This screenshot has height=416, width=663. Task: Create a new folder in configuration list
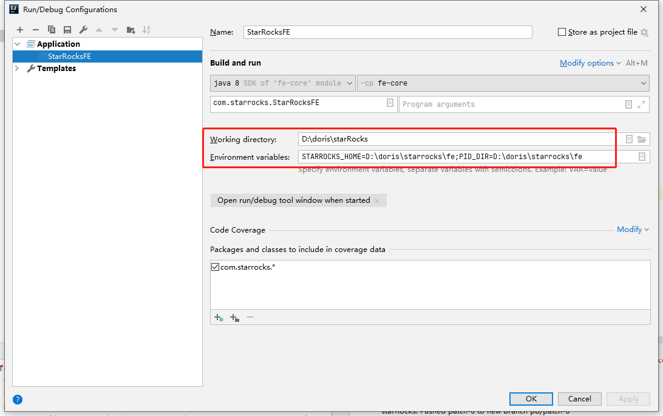pyautogui.click(x=131, y=30)
